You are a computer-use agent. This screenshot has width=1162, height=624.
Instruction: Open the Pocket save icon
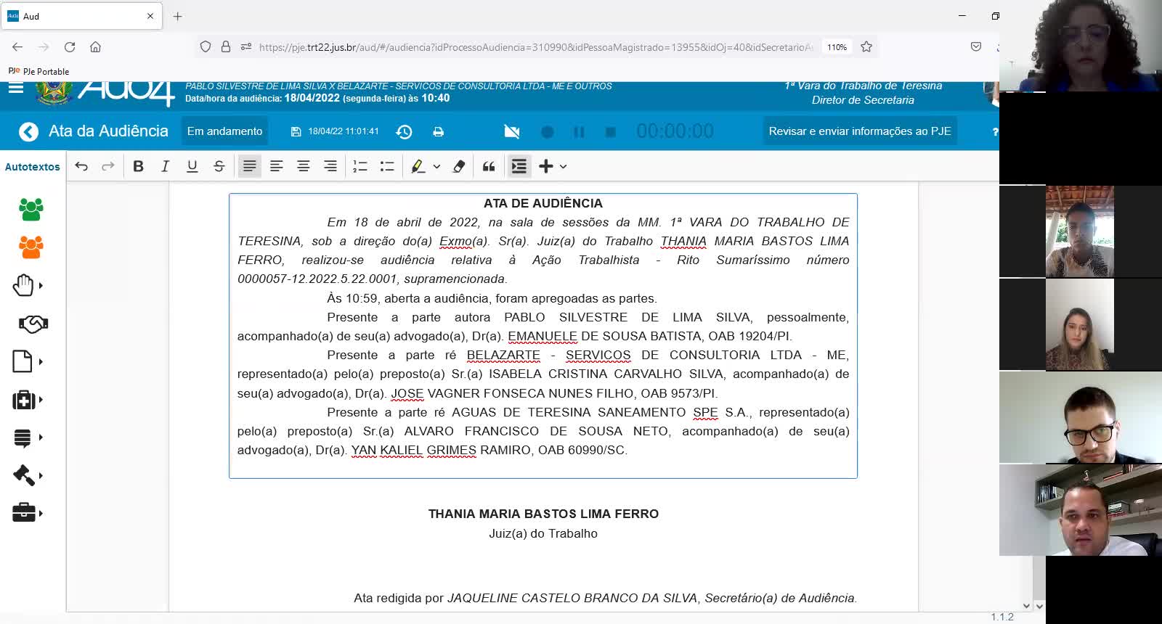pos(976,47)
